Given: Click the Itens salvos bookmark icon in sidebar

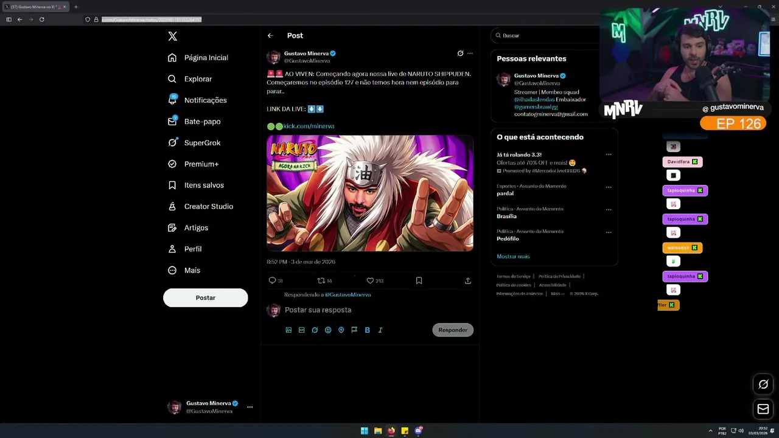Looking at the screenshot, I should (172, 185).
